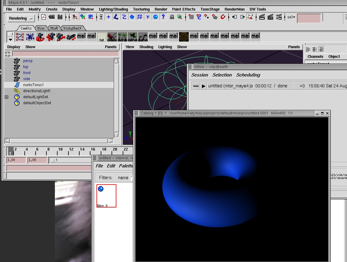Toggle the rendering sphere selection mask
347x262 pixels.
[x=156, y=17]
